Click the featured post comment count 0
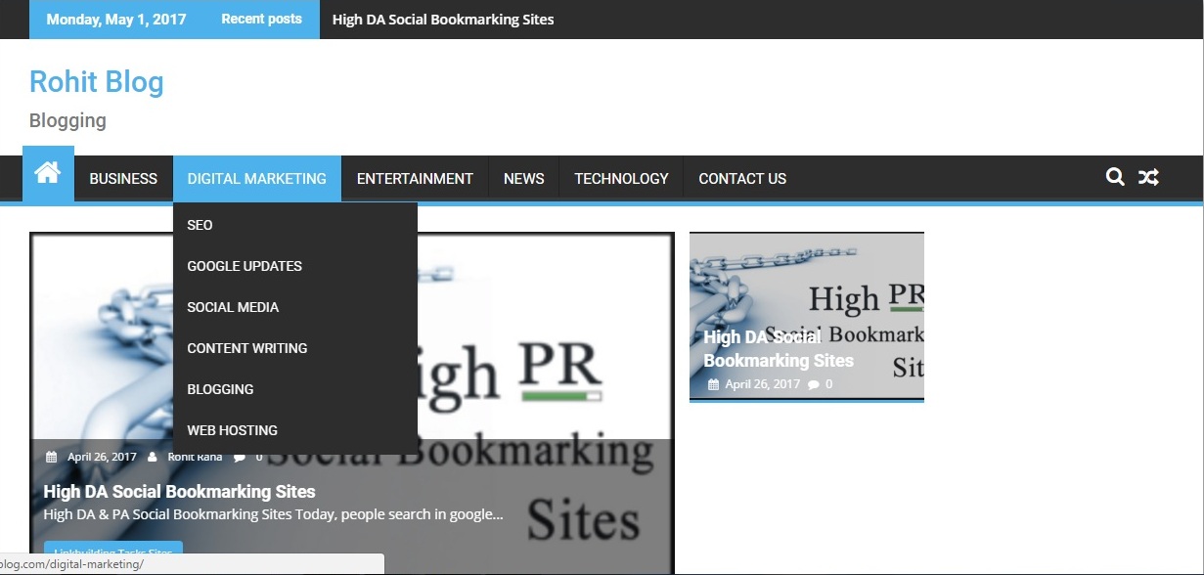 (259, 457)
